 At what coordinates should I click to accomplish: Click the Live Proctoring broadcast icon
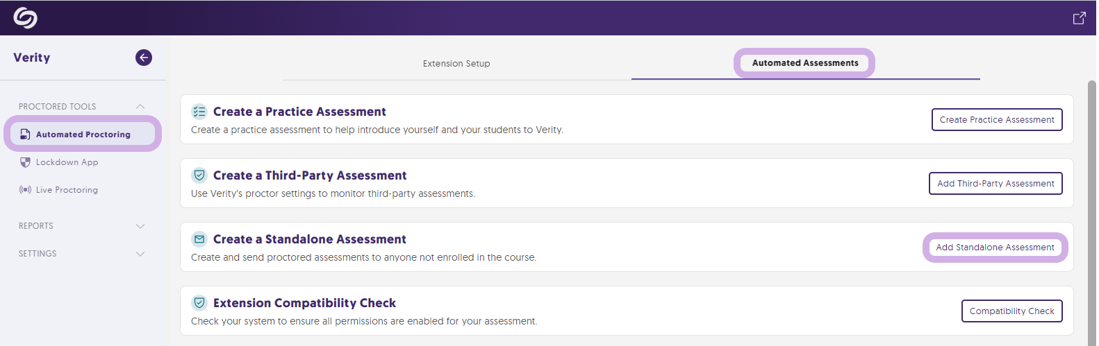[x=25, y=190]
